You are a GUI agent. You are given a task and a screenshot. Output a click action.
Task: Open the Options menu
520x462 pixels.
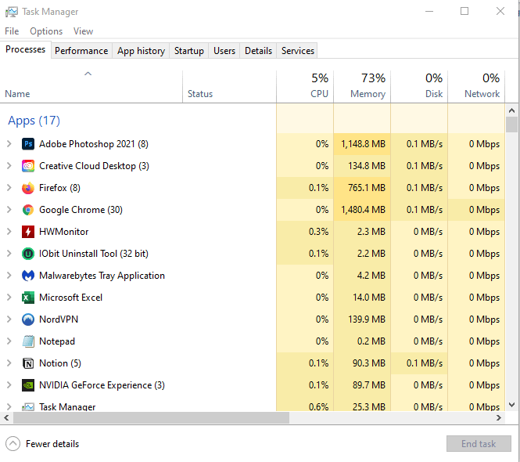pyautogui.click(x=46, y=31)
